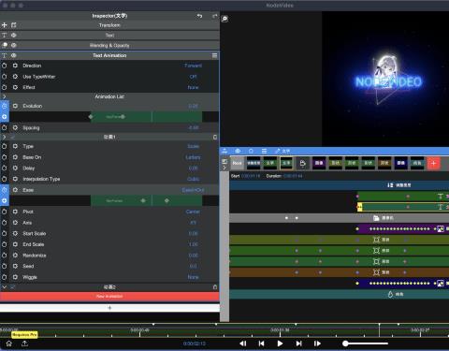
Task: Click the home icon in bottom bar
Action: tap(8, 344)
